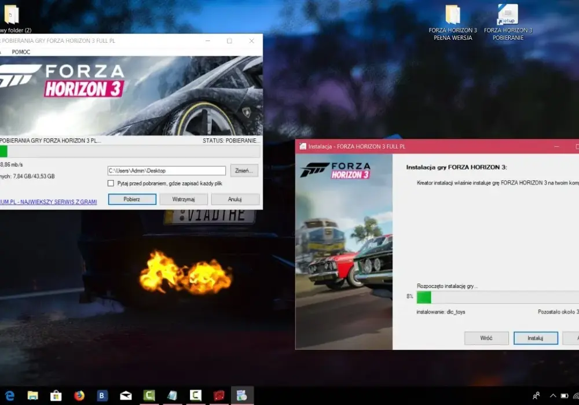This screenshot has height=405, width=579.
Task: Toggle 'Pytaj przed pobraniem' checkbox
Action: [111, 183]
